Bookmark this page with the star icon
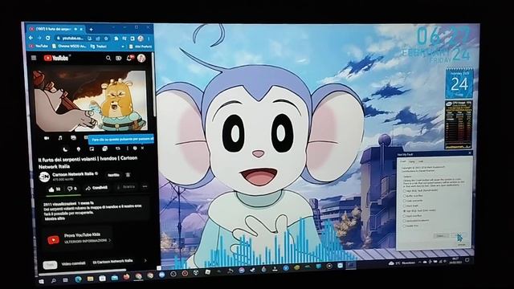514x289 pixels. (x=106, y=39)
